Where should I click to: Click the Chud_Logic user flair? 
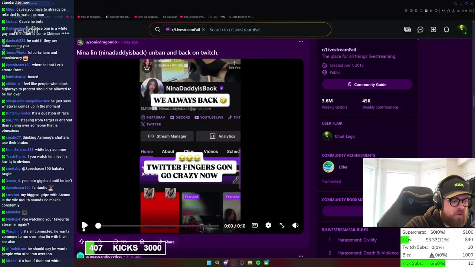pyautogui.click(x=345, y=136)
